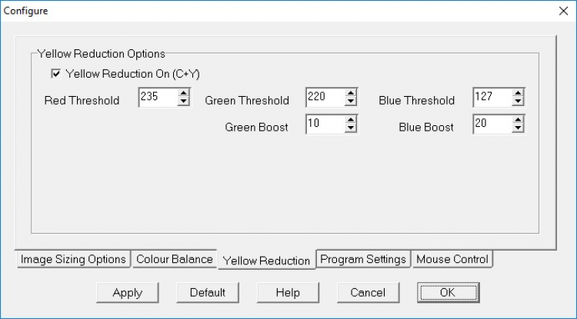
Task: Go to the Mouse Control tab
Action: coord(452,259)
